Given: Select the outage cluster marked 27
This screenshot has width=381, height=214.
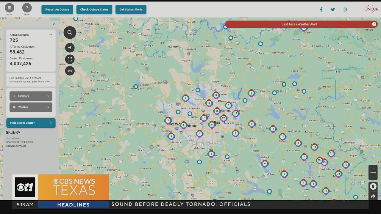Looking at the screenshot, I should pyautogui.click(x=224, y=118).
